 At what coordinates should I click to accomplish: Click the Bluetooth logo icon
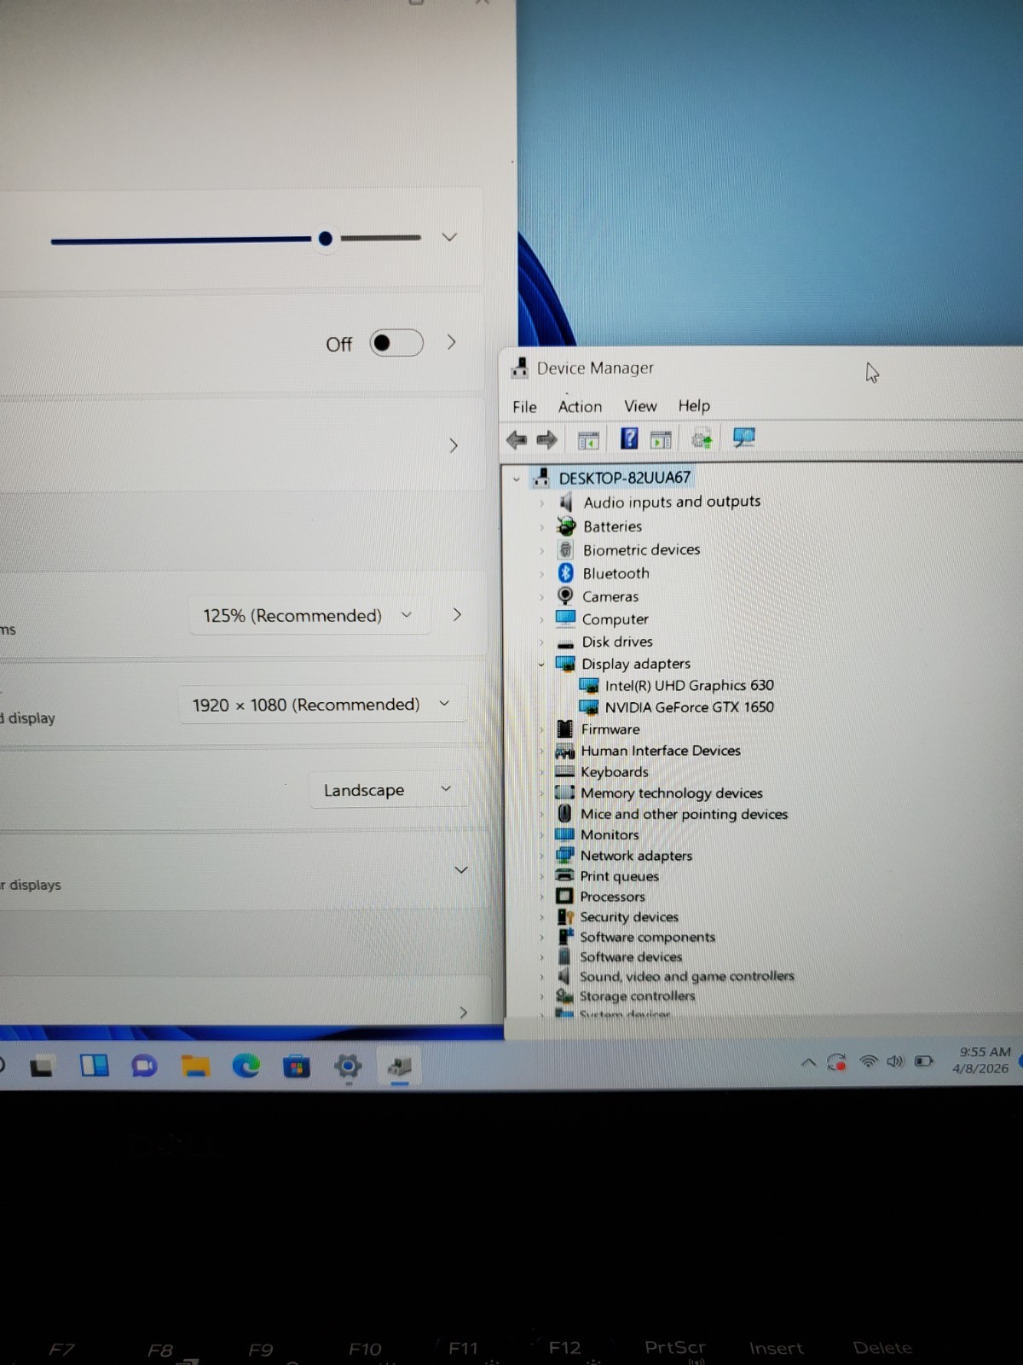pyautogui.click(x=565, y=572)
